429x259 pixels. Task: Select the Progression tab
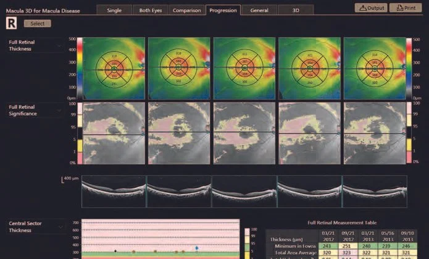coord(223,11)
